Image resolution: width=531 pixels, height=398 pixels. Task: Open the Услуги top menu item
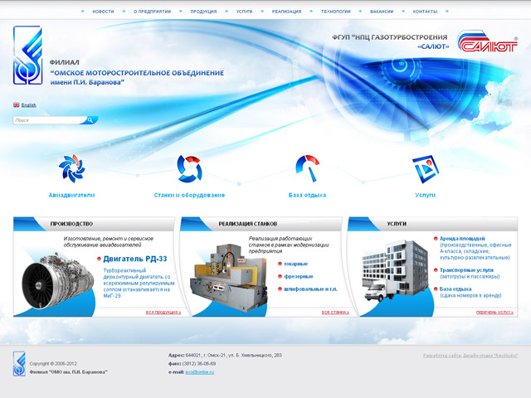click(244, 12)
